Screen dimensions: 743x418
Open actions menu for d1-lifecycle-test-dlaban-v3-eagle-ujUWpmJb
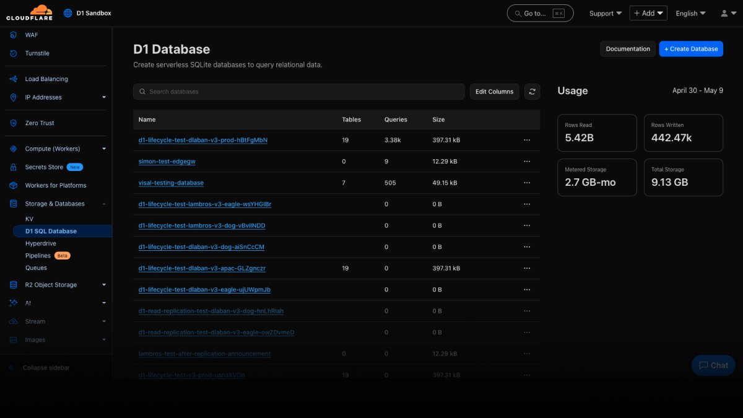[x=527, y=290]
